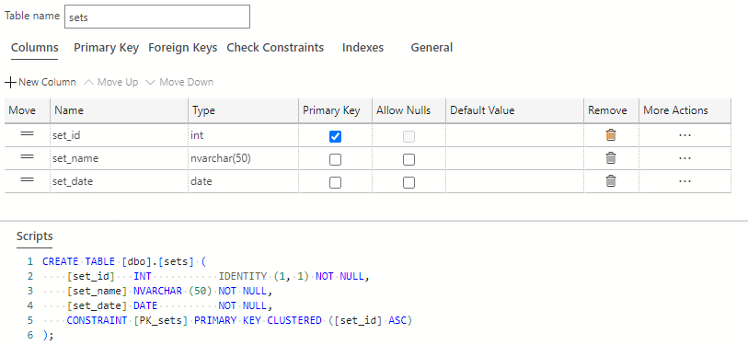Click Default Value cell for set_id
The height and width of the screenshot is (345, 748).
point(514,135)
